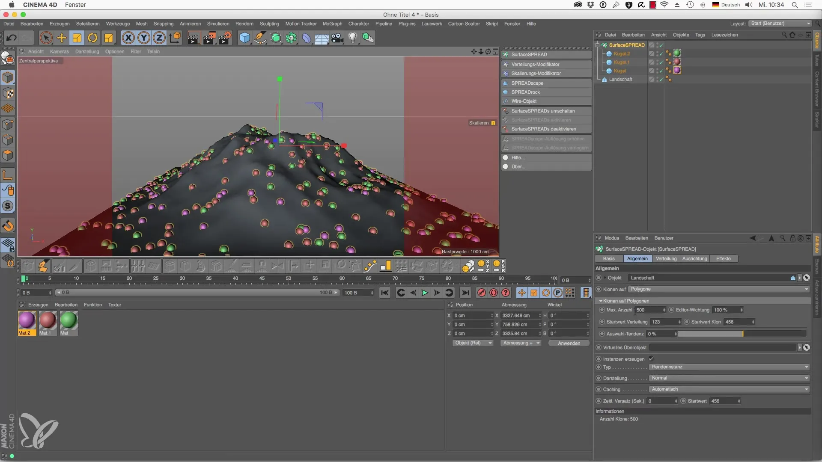Switch to the Basis tab
The width and height of the screenshot is (822, 462).
(x=609, y=258)
